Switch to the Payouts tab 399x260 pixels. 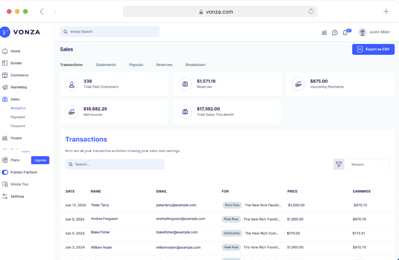pyautogui.click(x=136, y=65)
